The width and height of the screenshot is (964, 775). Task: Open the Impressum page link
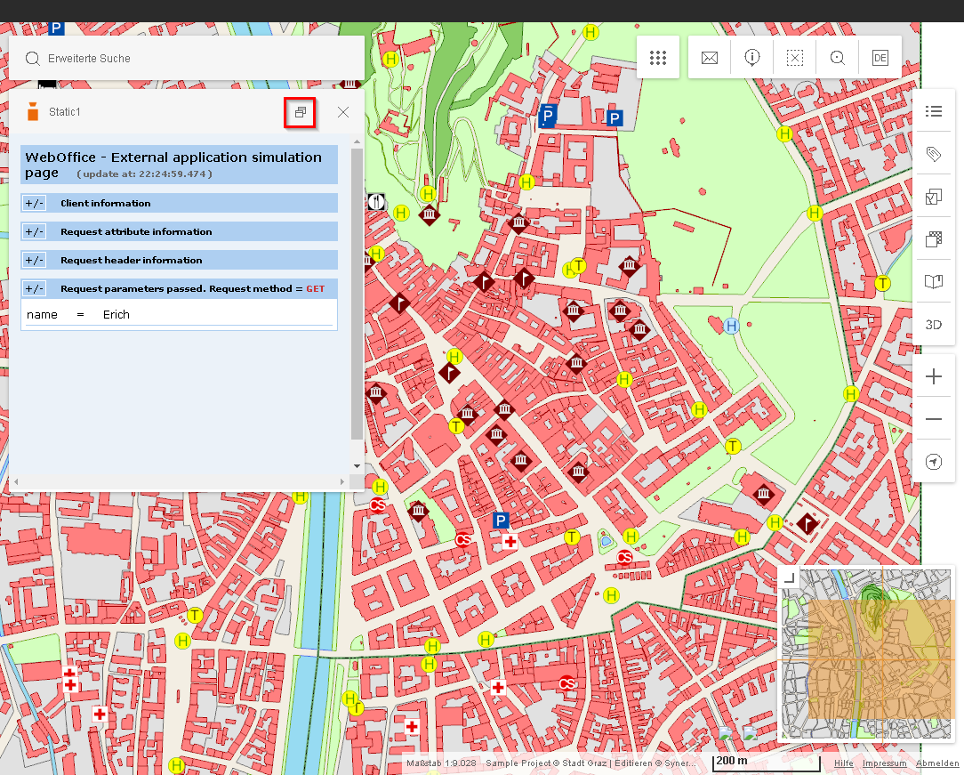click(884, 763)
